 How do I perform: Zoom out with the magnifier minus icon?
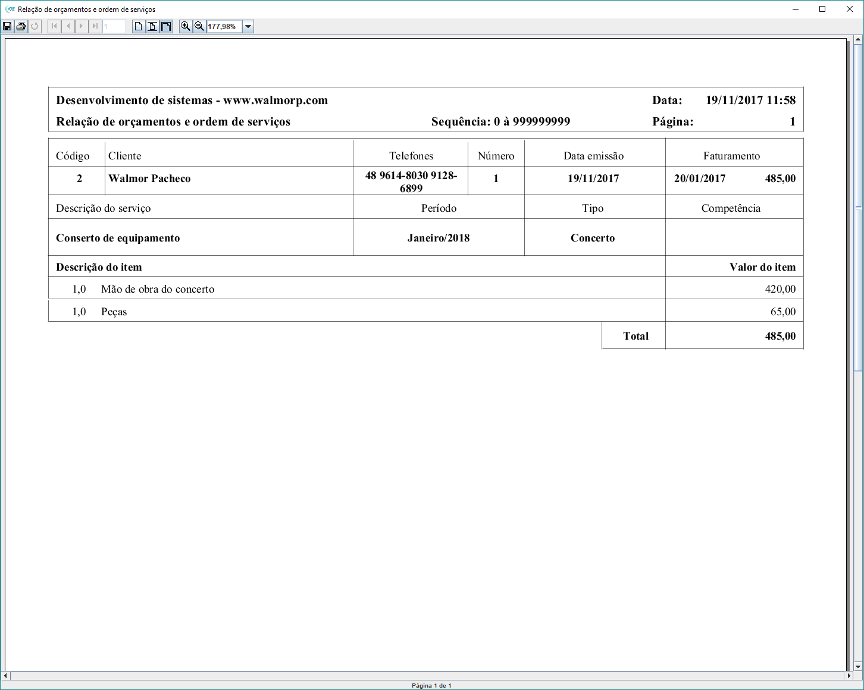199,26
